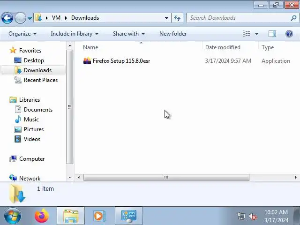Click the horizontal scrollbar thumb in file list
Image resolution: width=300 pixels, height=225 pixels.
pos(166,177)
